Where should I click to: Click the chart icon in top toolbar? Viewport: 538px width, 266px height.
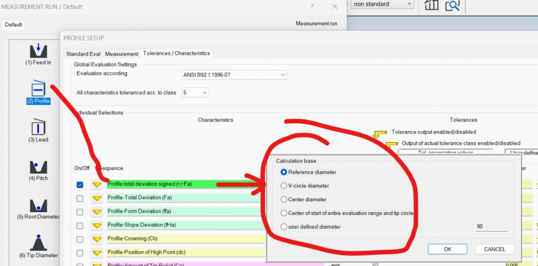click(x=431, y=5)
